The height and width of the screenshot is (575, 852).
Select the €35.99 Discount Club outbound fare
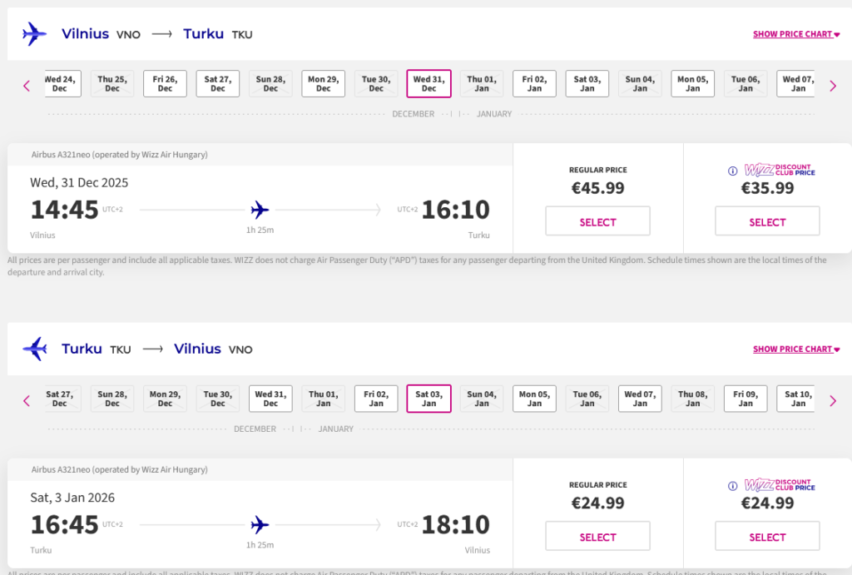coord(766,222)
